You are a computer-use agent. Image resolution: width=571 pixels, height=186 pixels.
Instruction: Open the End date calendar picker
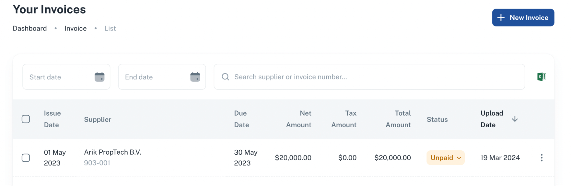coord(195,77)
